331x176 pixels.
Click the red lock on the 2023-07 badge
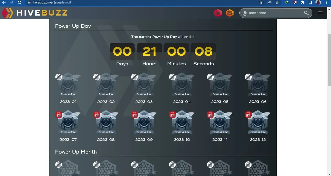pyautogui.click(x=59, y=114)
